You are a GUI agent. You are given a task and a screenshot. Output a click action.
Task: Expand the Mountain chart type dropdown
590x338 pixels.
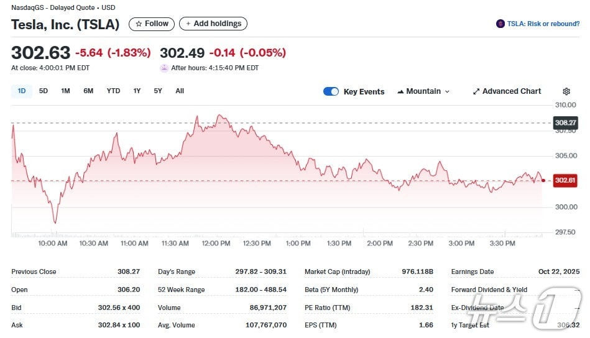point(447,91)
